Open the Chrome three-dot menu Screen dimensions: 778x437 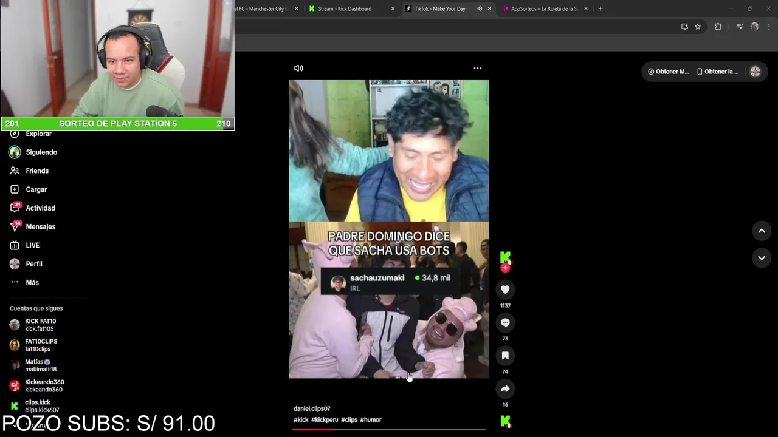point(769,27)
